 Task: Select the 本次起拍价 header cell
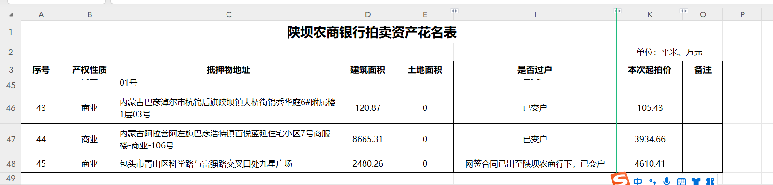pos(650,70)
